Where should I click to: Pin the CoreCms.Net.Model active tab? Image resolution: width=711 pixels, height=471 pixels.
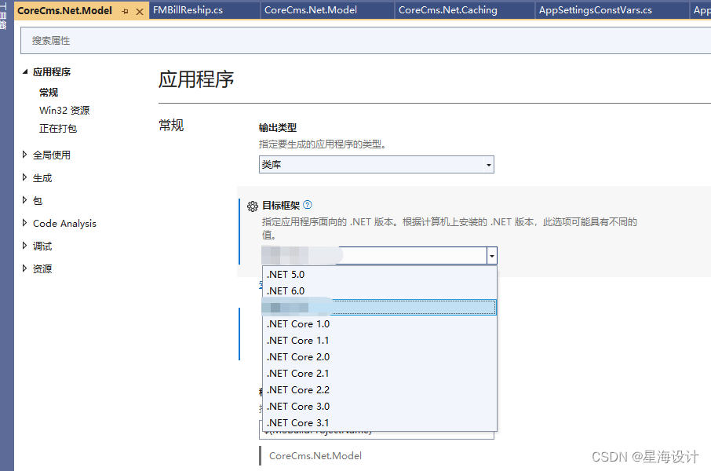tap(125, 11)
